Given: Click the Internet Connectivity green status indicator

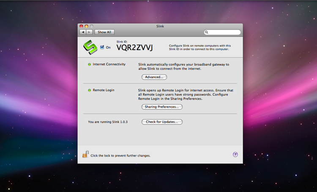Looking at the screenshot, I should pos(89,64).
